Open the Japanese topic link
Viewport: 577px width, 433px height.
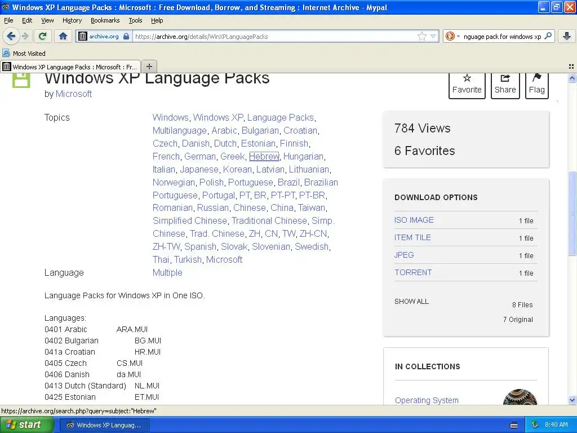(x=199, y=169)
